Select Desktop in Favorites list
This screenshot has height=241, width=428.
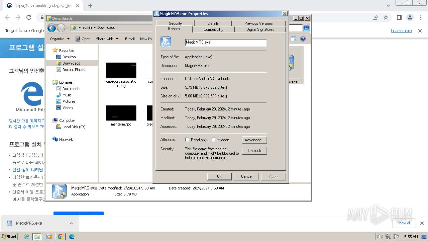click(69, 57)
